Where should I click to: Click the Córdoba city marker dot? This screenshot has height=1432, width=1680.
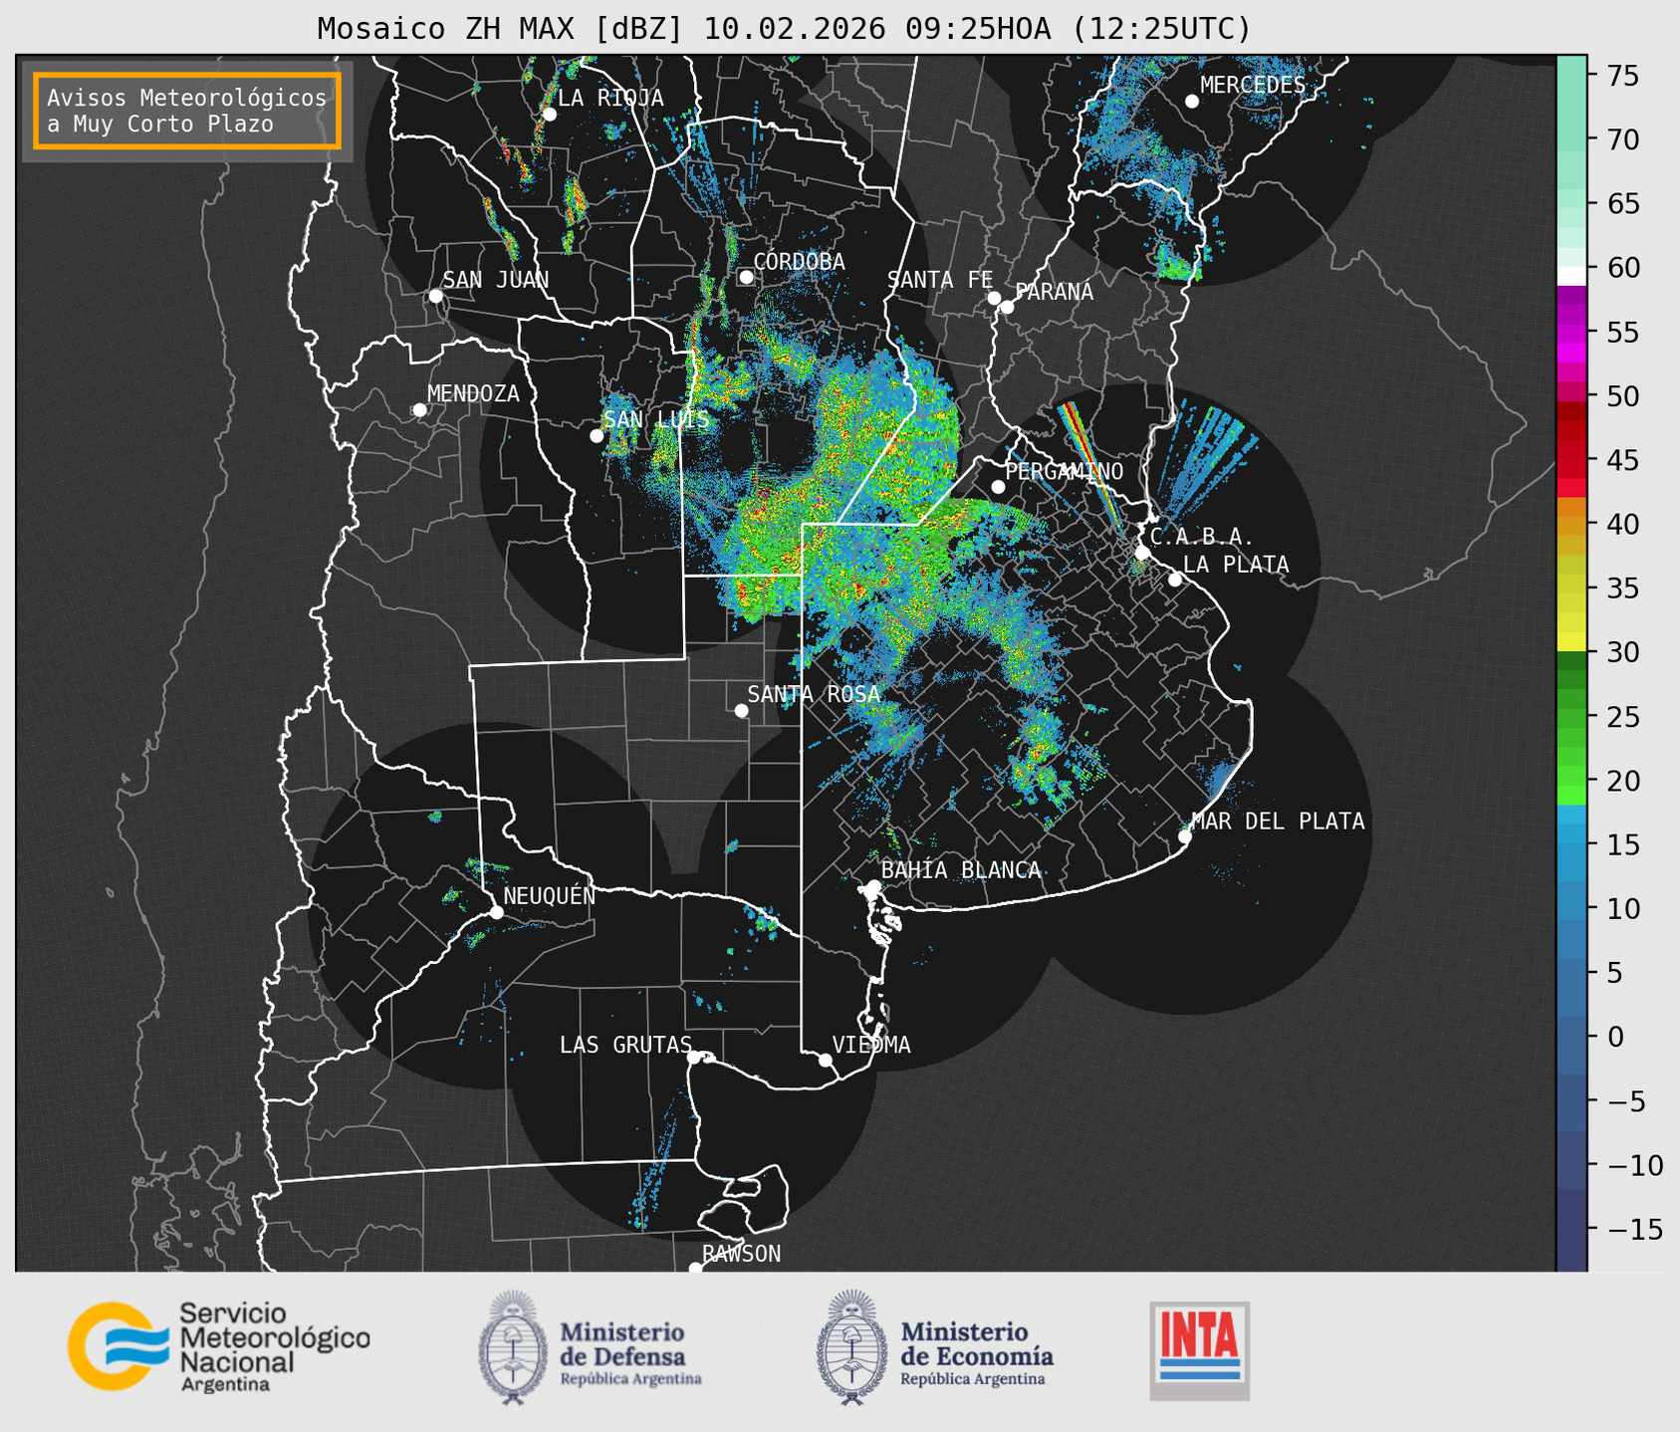tap(746, 277)
